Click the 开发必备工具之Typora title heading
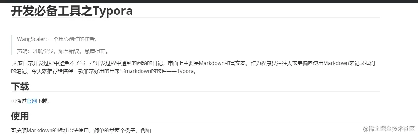The width and height of the screenshot is (420, 137). 72,11
